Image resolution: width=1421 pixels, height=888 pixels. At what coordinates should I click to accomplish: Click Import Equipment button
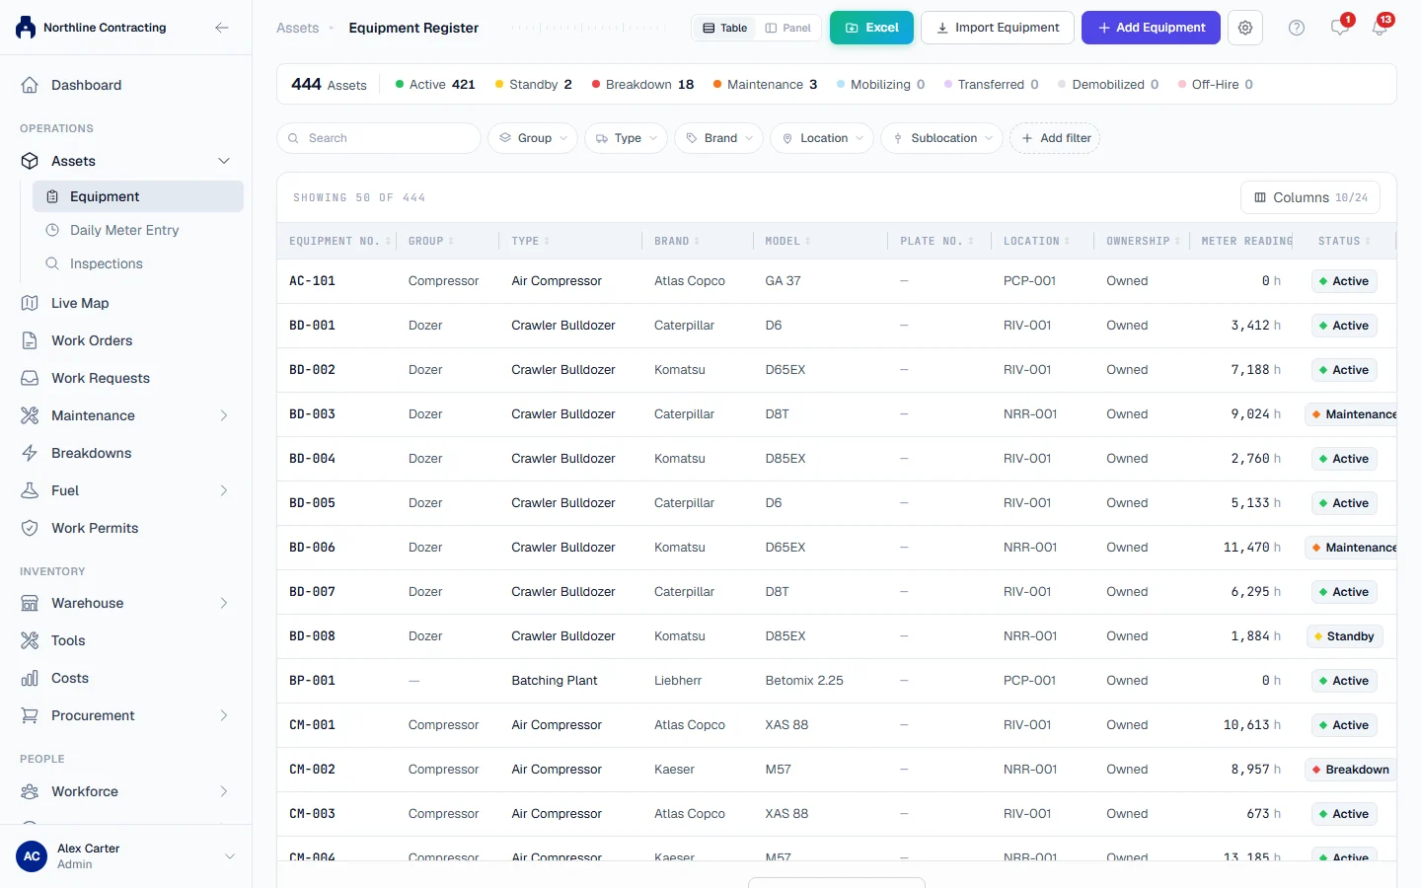pos(997,28)
